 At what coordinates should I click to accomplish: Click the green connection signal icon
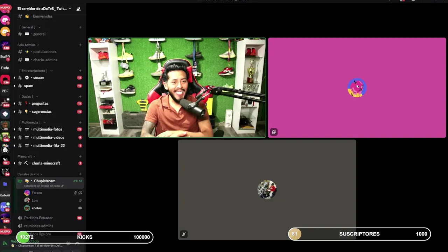click(x=5, y=243)
